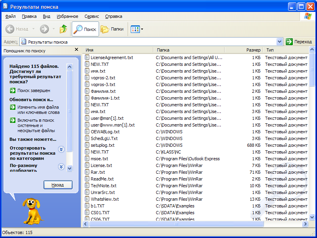Viewport: 317px width, 238px height.
Task: Click the file list scroll right arrow
Action: tap(305, 224)
